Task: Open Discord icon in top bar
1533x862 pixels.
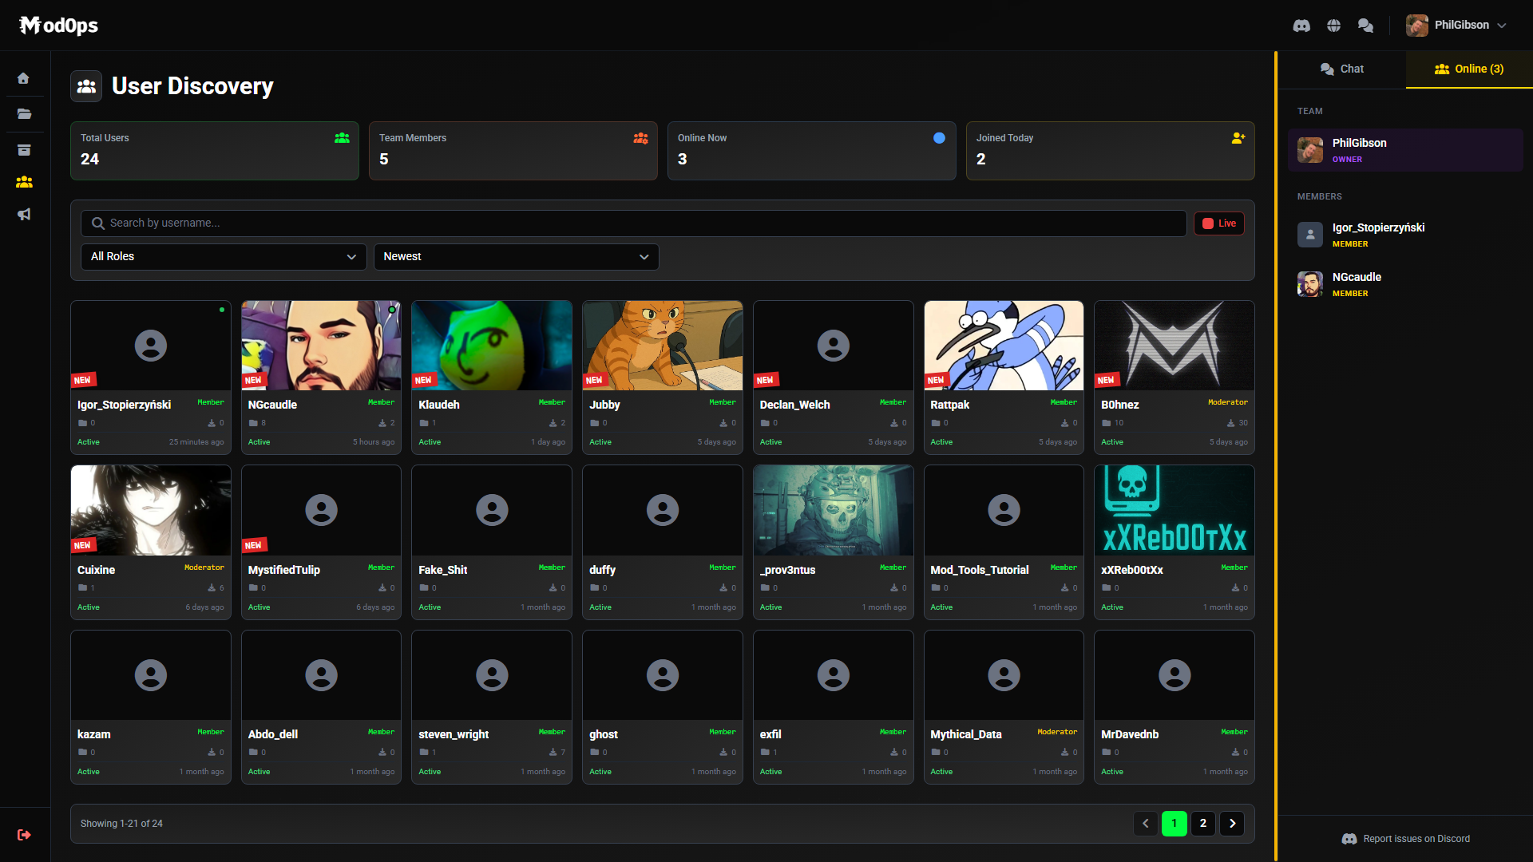Action: click(x=1301, y=26)
